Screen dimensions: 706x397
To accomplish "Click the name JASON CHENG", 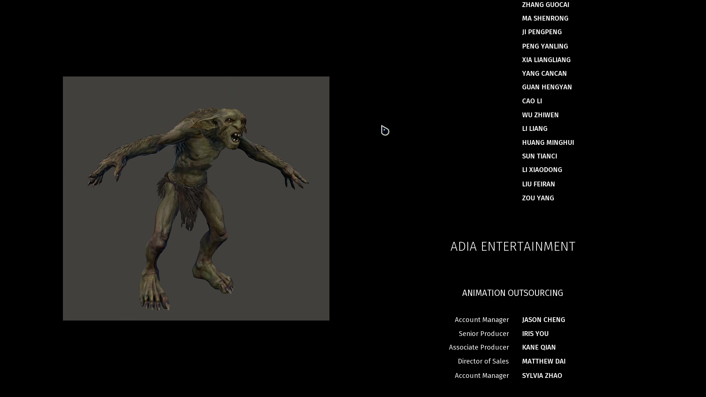I will click(543, 320).
